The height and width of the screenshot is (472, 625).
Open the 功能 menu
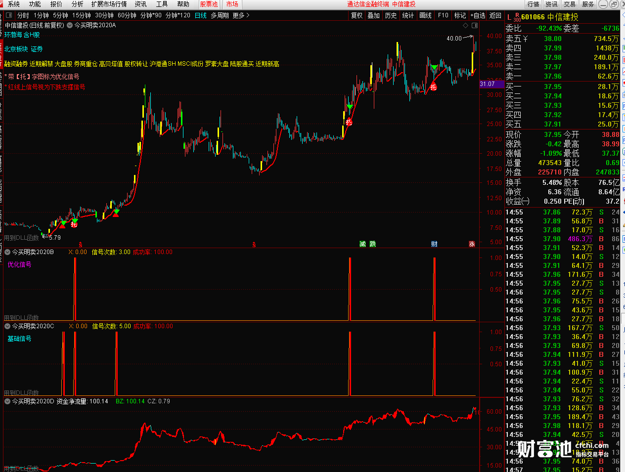[35, 4]
